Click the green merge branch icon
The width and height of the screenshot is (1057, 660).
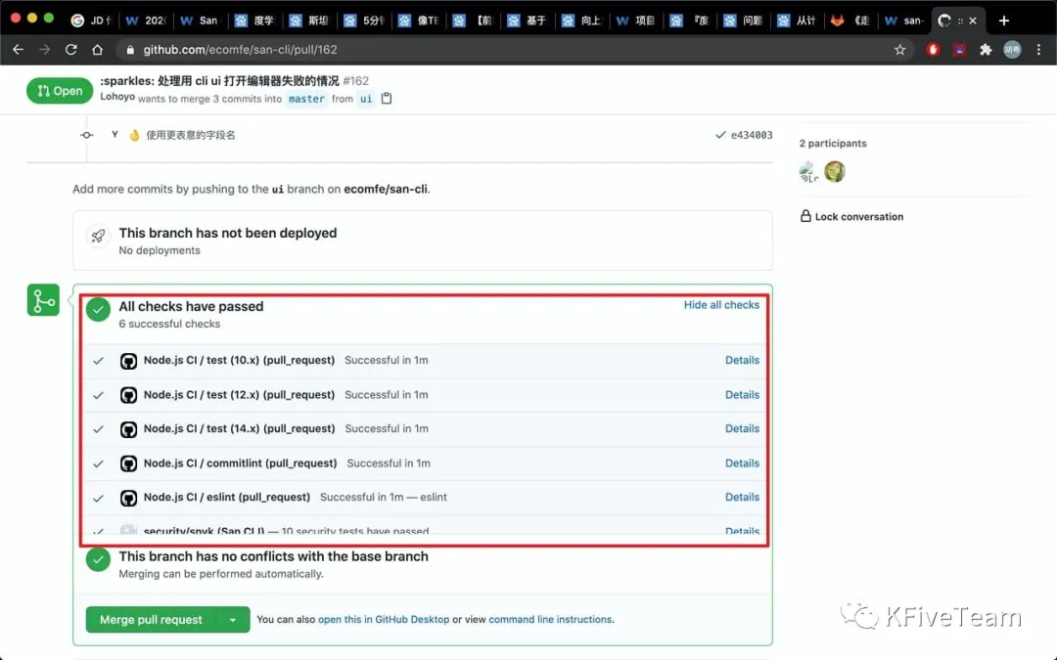pos(43,300)
